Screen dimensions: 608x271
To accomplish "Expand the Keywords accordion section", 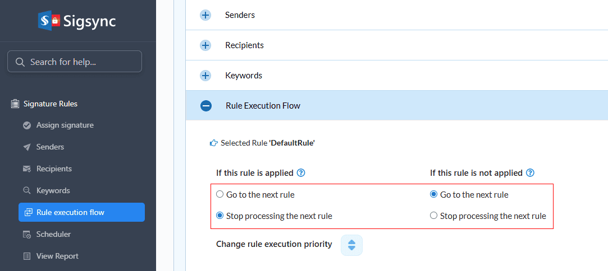I will pos(205,76).
